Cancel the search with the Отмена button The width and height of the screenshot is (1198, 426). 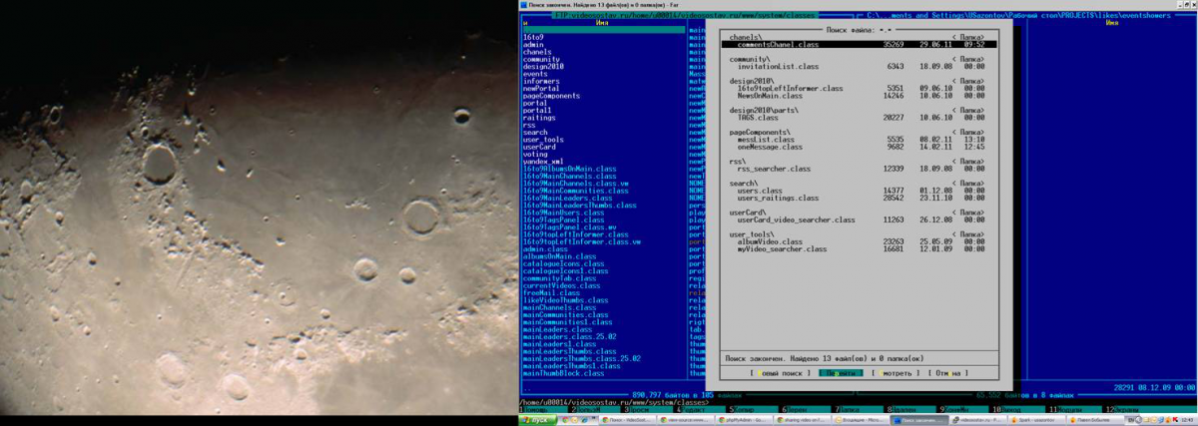[946, 373]
